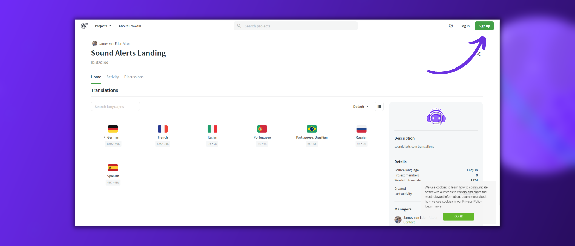This screenshot has height=246, width=575.
Task: Select the Brazilian flag icon
Action: click(312, 129)
